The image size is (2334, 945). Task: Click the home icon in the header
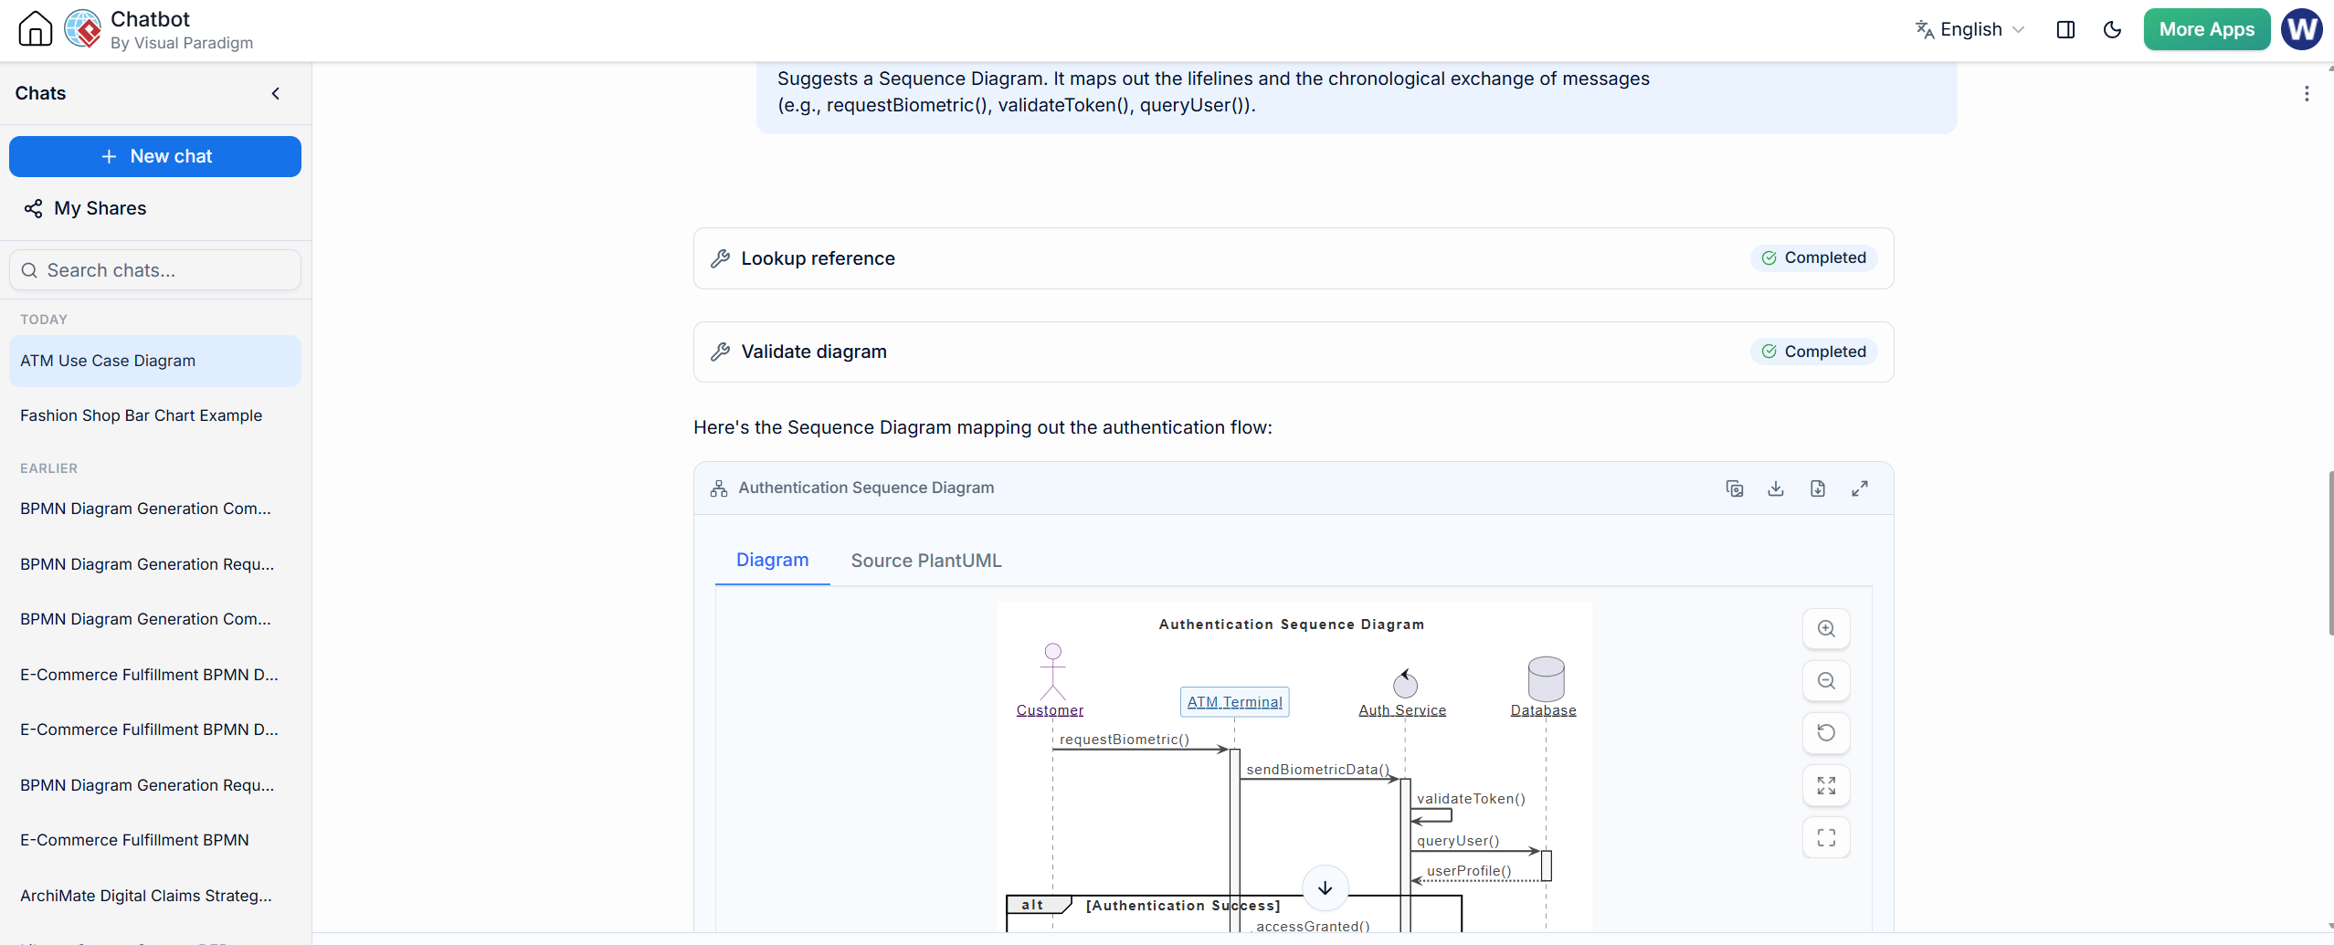click(x=35, y=28)
